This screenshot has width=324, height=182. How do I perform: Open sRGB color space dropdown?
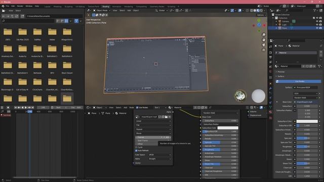(x=159, y=155)
